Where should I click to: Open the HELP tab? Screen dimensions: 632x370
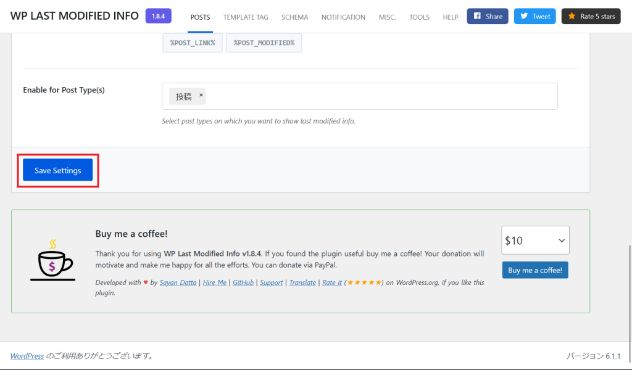(450, 17)
